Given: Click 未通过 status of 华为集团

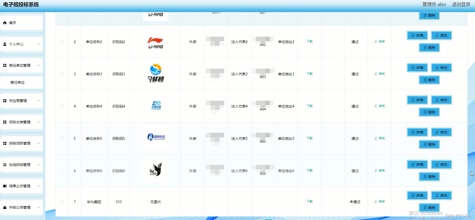Looking at the screenshot, I should pos(355,202).
